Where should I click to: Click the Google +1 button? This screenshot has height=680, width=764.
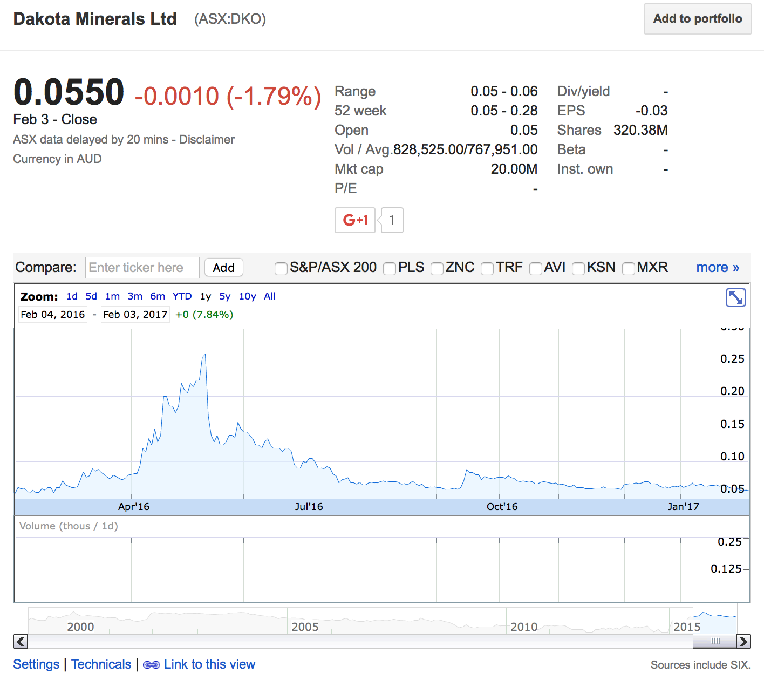tap(355, 220)
